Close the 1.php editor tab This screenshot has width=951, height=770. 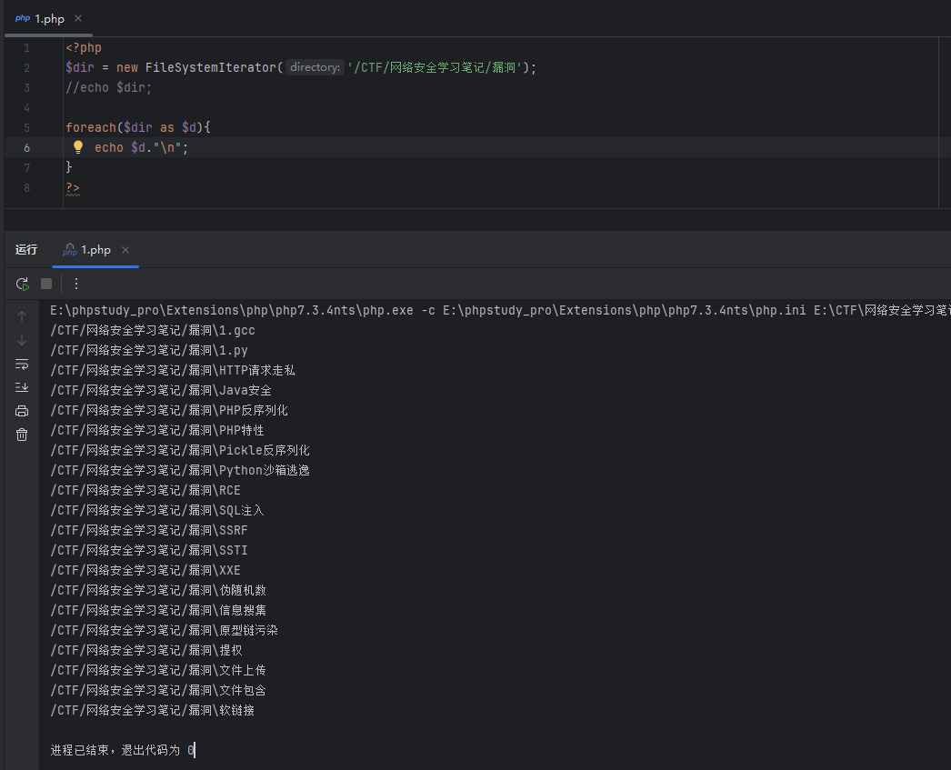(78, 19)
